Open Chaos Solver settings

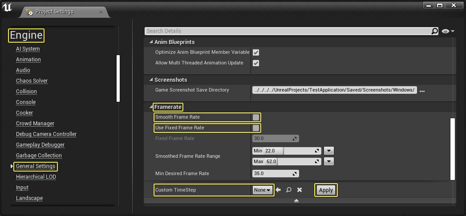(x=32, y=81)
